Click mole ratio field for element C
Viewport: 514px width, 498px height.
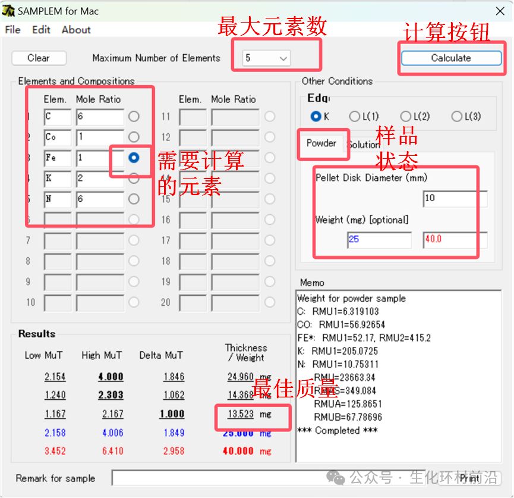click(100, 117)
